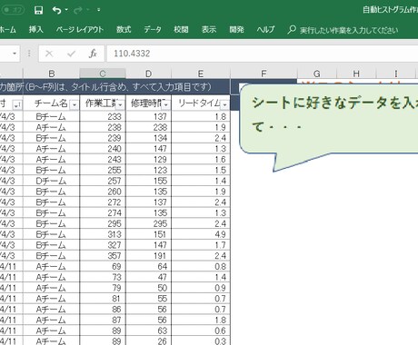
Task: Click formula bar showing 110.4332
Action: click(x=263, y=54)
